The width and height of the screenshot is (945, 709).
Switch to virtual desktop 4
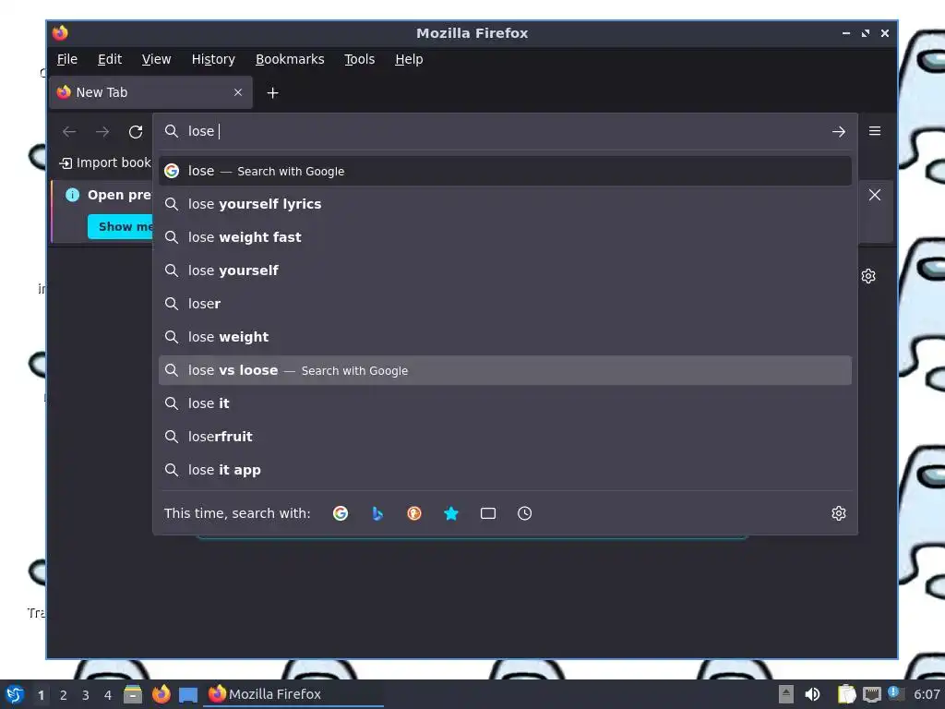[108, 695]
